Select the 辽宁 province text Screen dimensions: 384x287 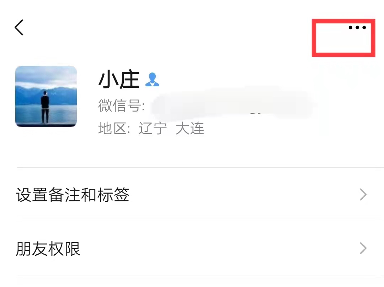tap(153, 128)
